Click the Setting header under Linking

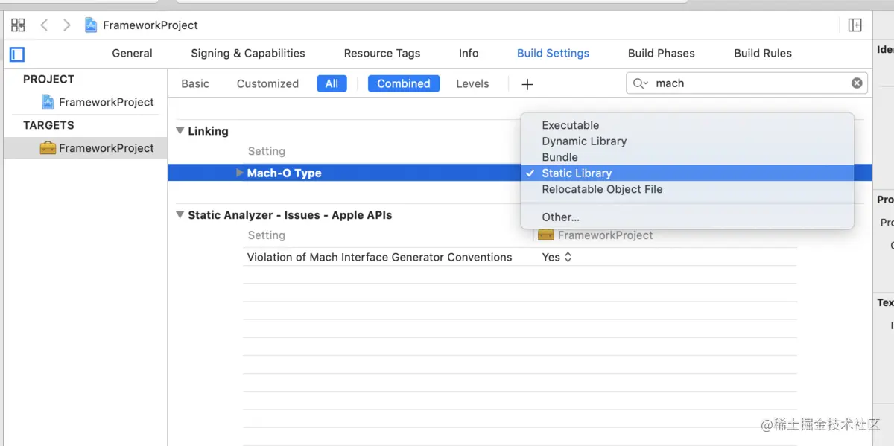[266, 151]
